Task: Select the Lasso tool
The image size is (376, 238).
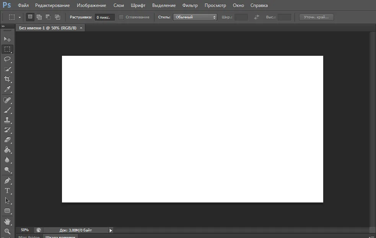Action: click(x=7, y=59)
